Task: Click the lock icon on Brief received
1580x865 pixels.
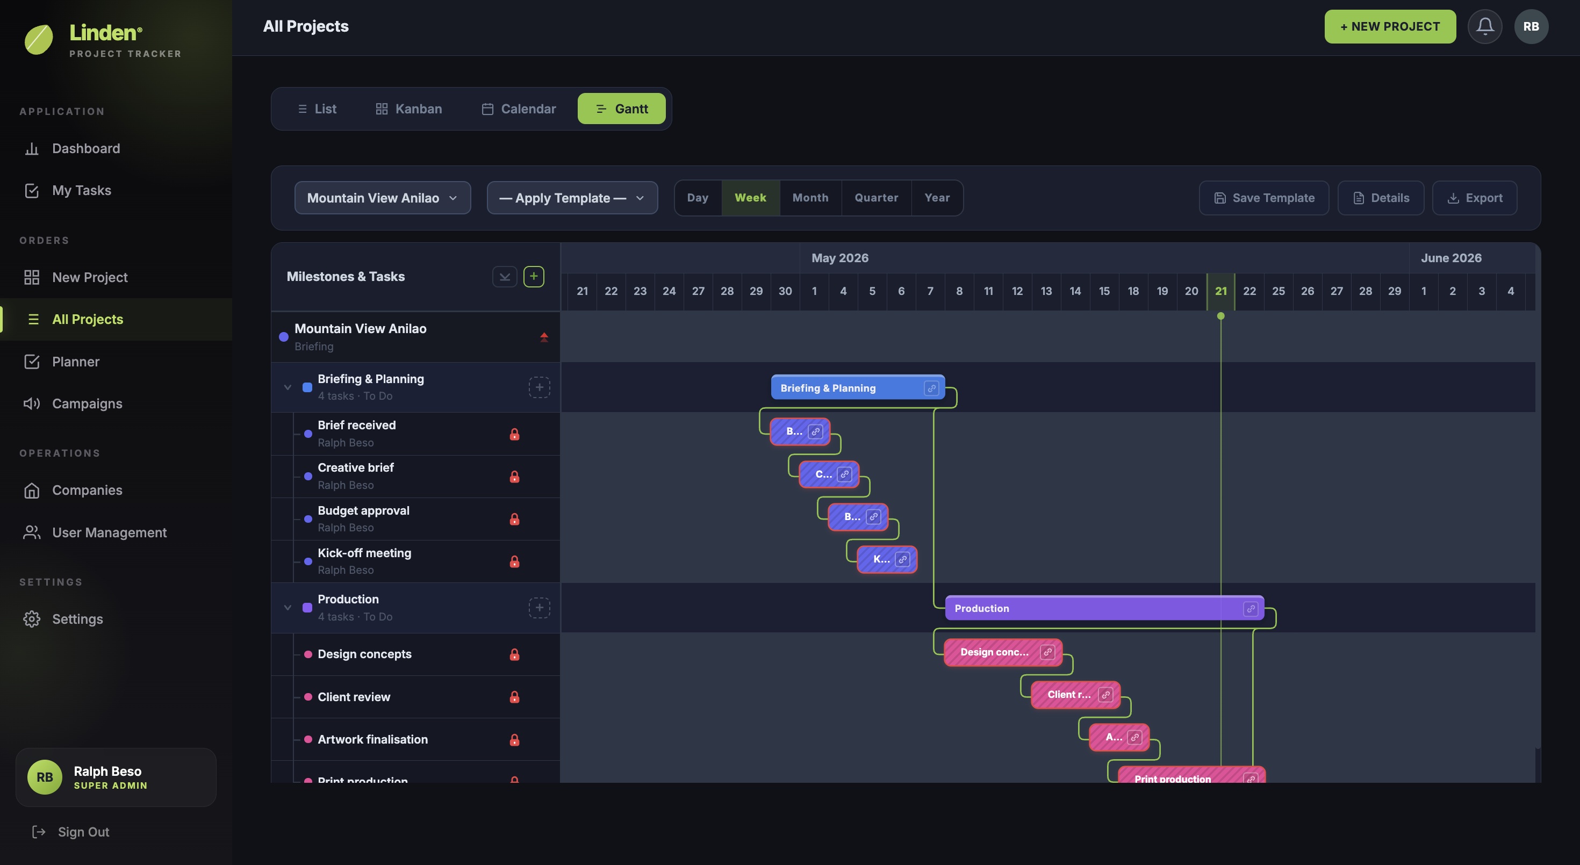Action: [x=514, y=434]
